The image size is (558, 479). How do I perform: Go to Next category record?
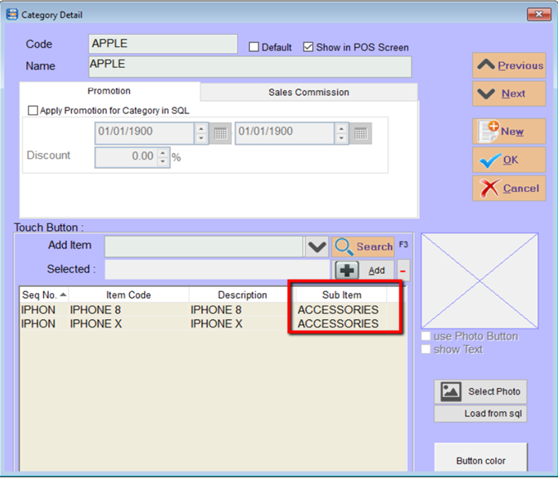pos(509,93)
